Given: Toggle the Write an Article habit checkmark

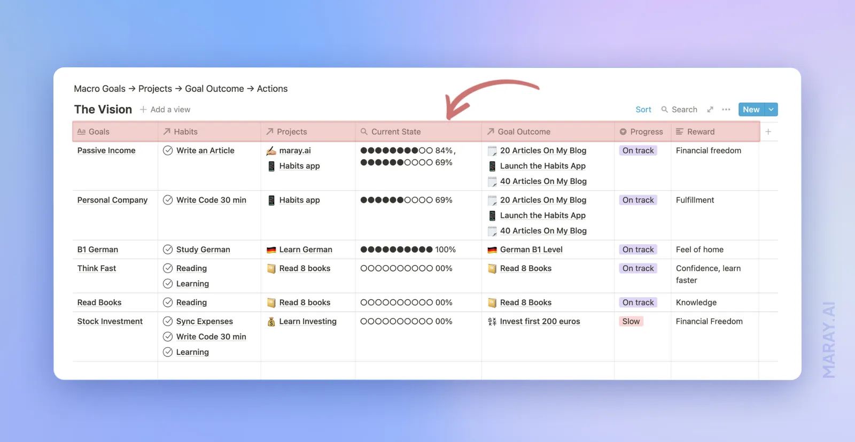Looking at the screenshot, I should click(x=168, y=151).
